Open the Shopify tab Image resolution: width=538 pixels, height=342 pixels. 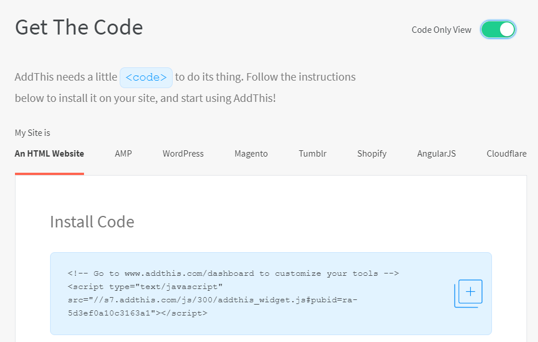372,154
